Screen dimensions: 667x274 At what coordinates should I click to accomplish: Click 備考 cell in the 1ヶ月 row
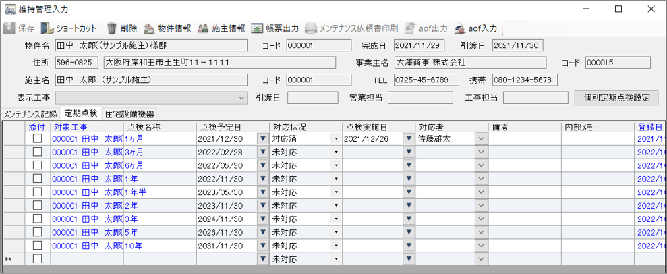pyautogui.click(x=525, y=138)
